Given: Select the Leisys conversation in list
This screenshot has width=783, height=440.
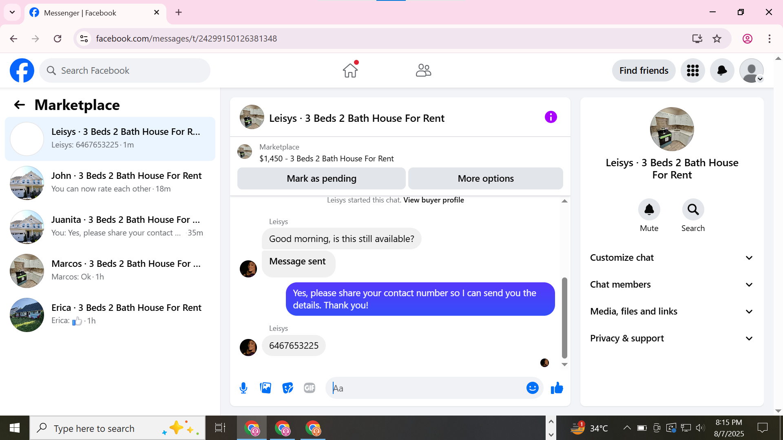Looking at the screenshot, I should pyautogui.click(x=110, y=139).
